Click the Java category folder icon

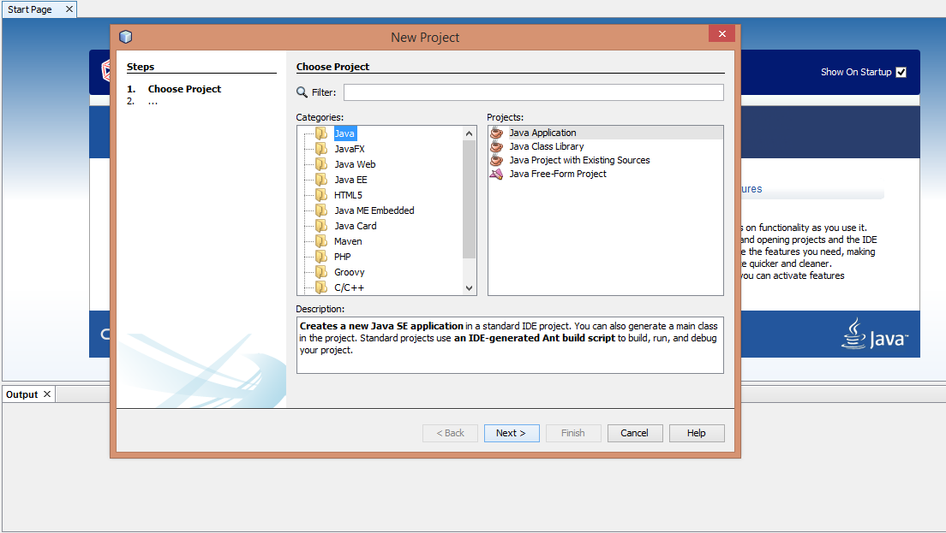[x=321, y=133]
